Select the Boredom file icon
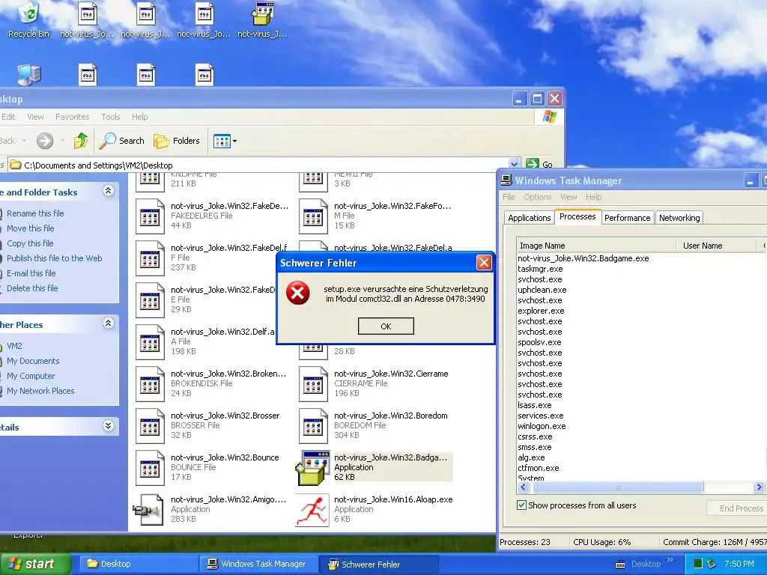 (313, 426)
